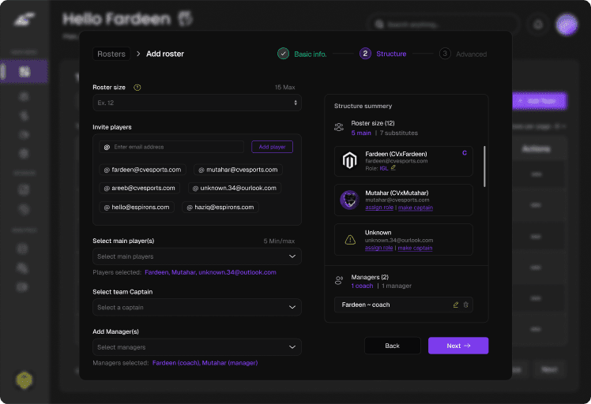Screen dimensions: 591x404
Task: Click make captain link for Mutahar
Action: [x=415, y=208]
